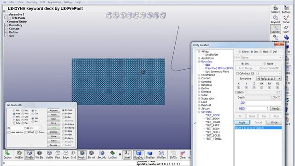This screenshot has width=295, height=166.
Task: Open SelPart tool in right toolbar
Action: pos(276,9)
